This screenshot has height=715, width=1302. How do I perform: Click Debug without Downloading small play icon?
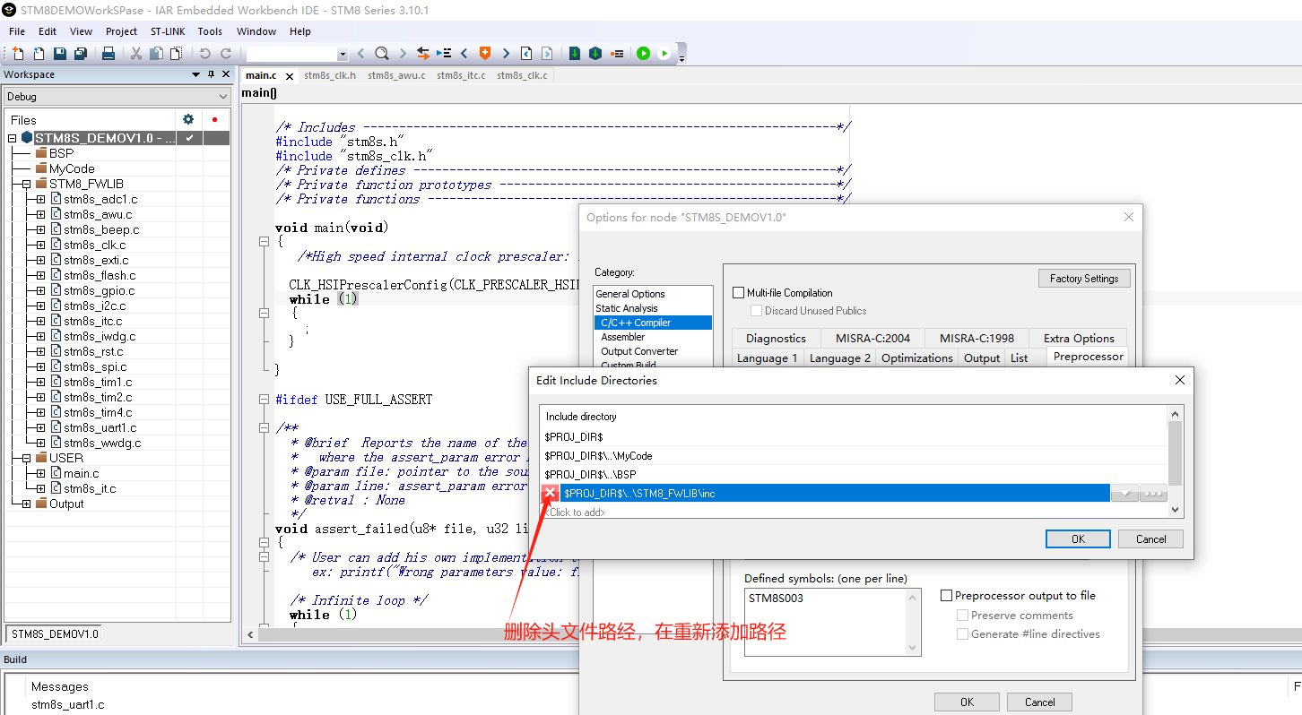tap(664, 54)
